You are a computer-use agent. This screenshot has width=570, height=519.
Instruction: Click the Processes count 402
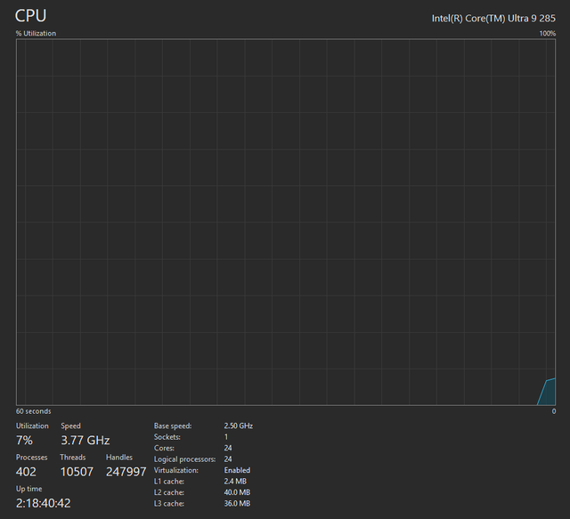point(26,472)
